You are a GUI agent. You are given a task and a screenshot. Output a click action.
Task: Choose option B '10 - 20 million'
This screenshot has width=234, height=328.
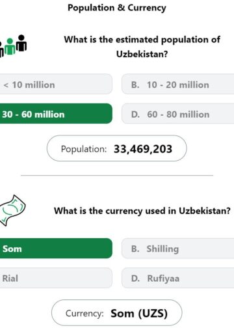coord(178,84)
